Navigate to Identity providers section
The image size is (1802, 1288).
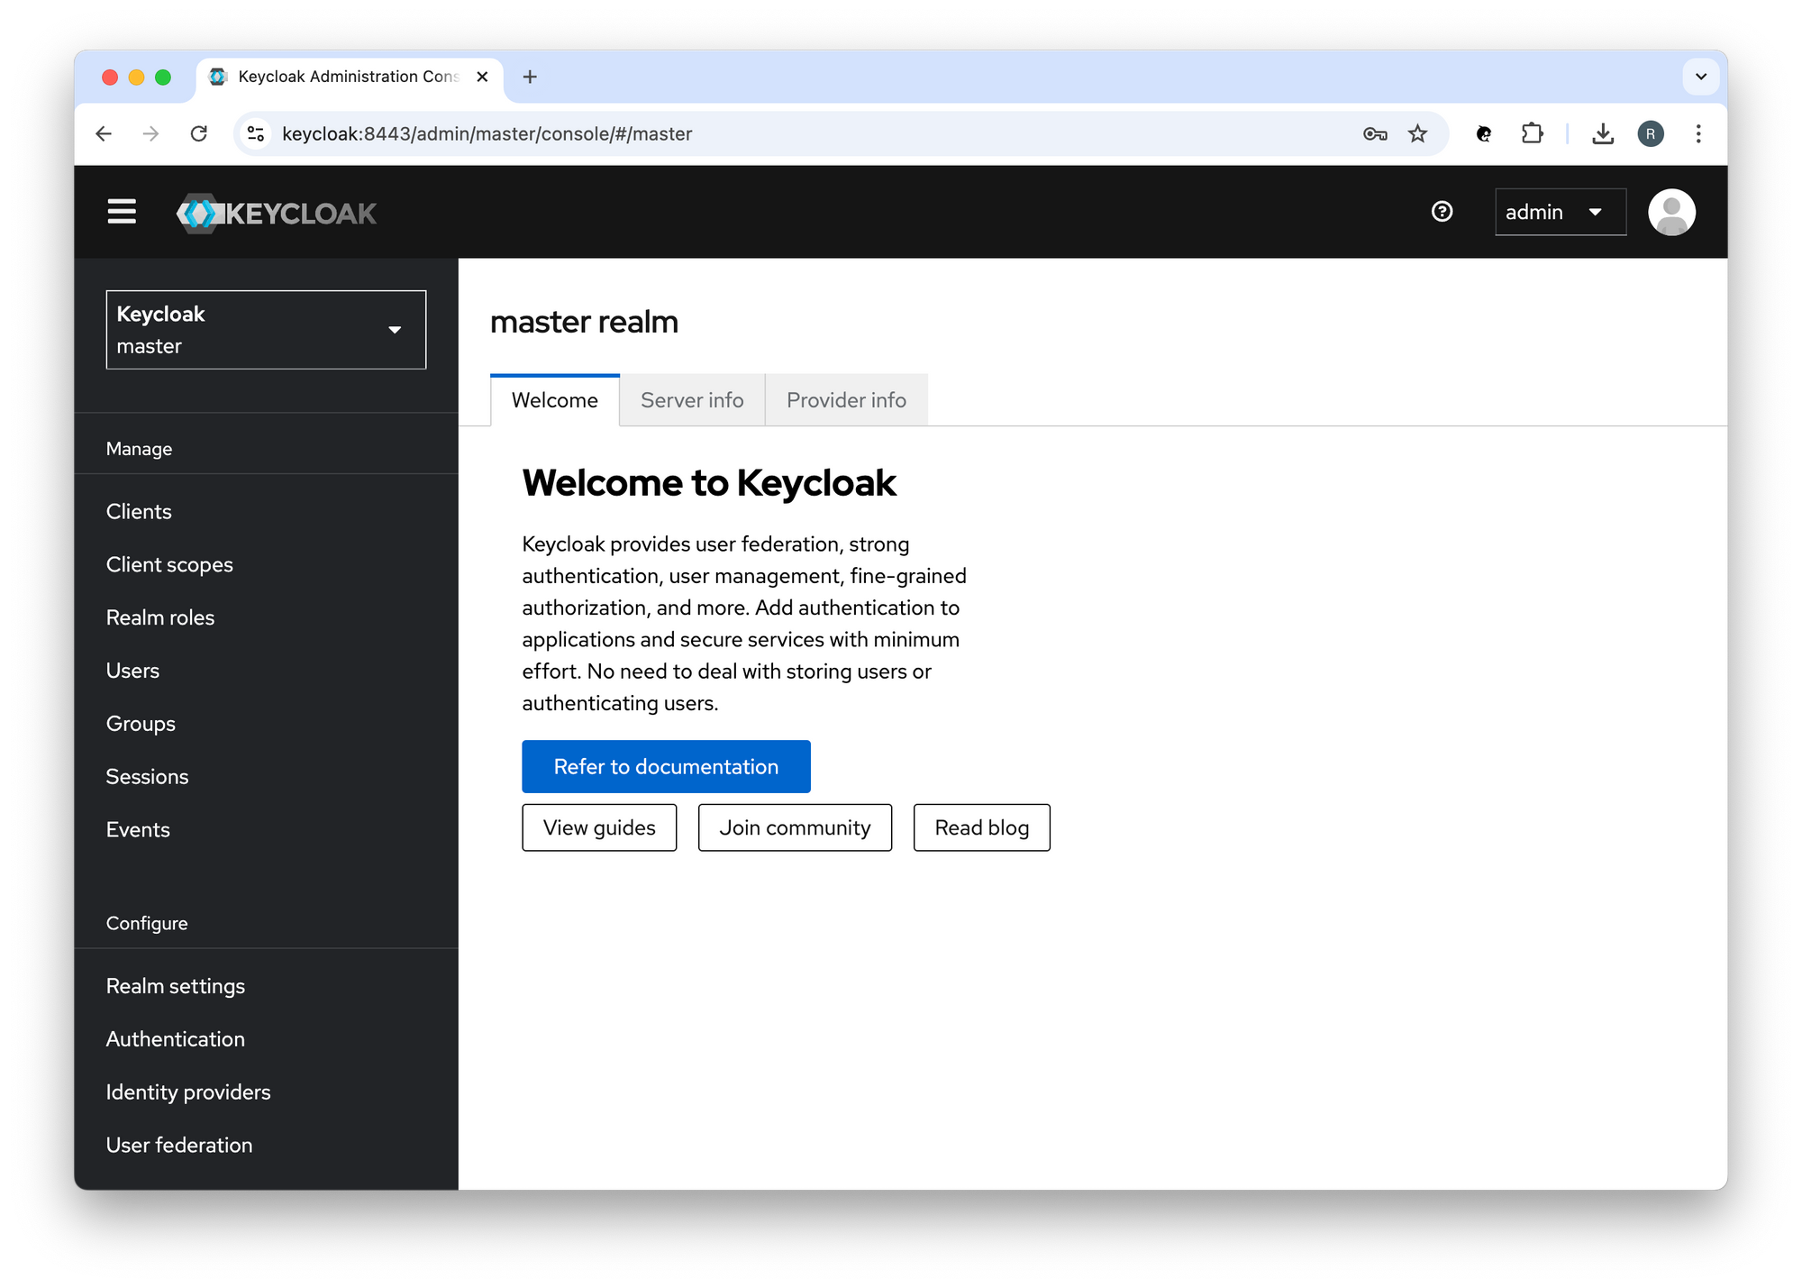(188, 1092)
